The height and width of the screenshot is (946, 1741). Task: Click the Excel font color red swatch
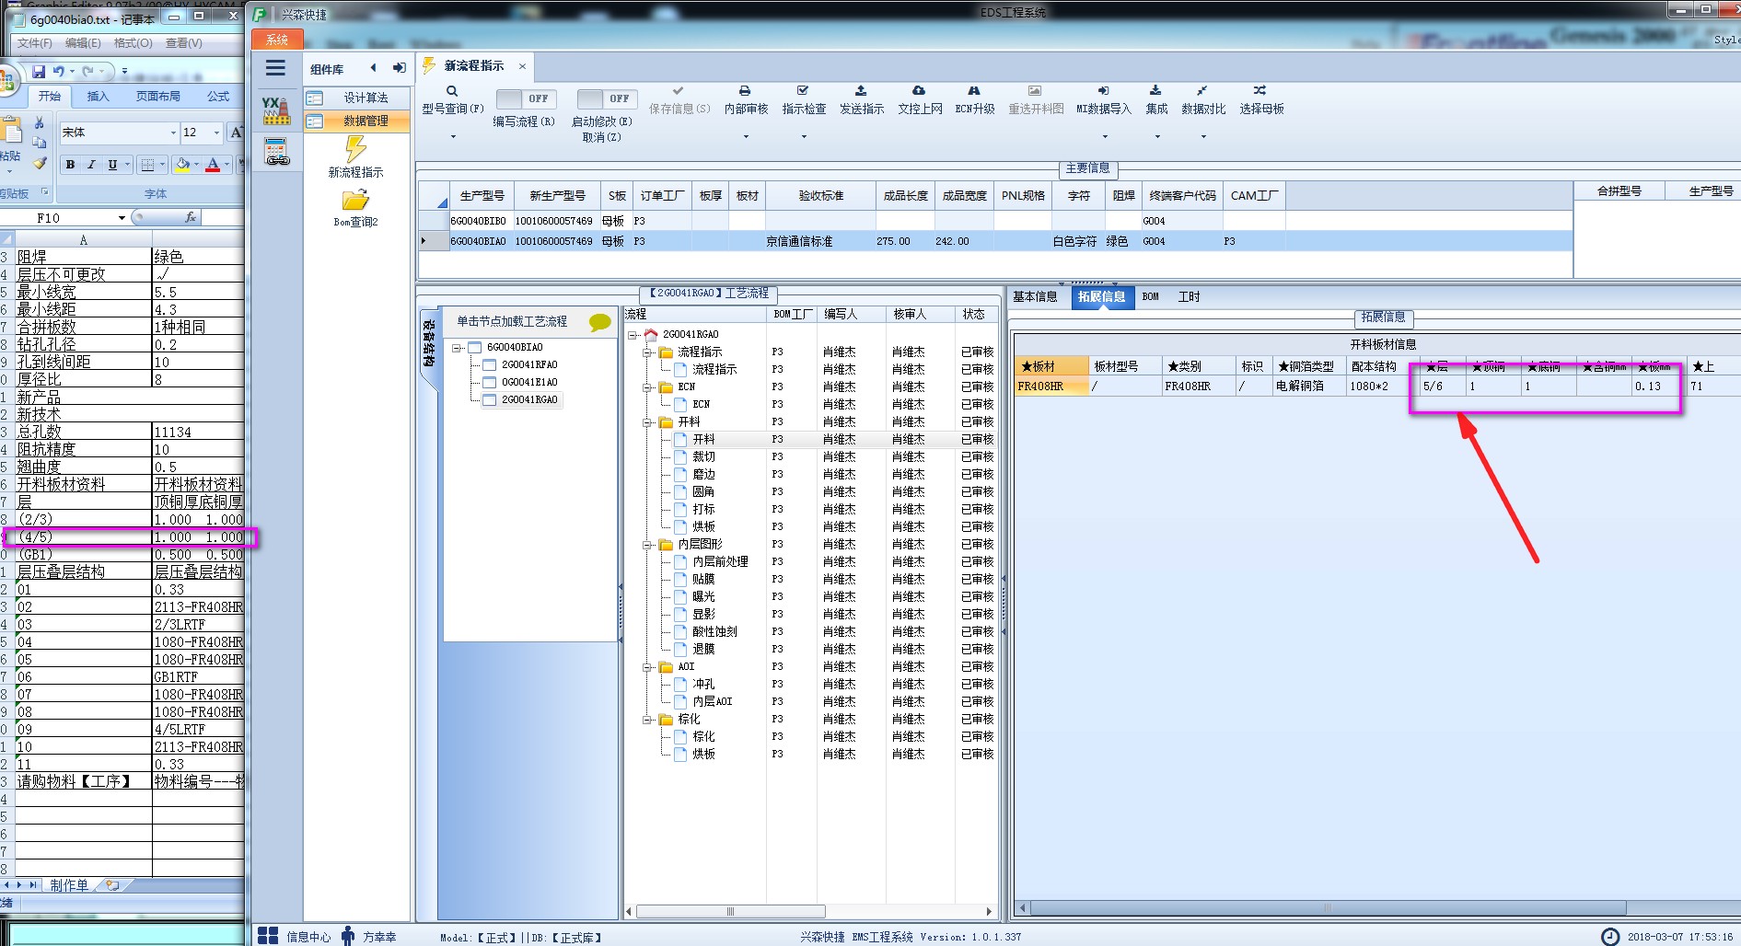[213, 165]
